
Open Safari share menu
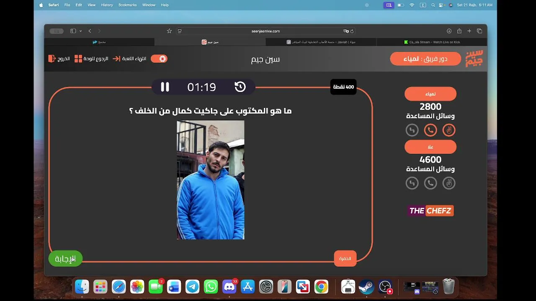(459, 31)
